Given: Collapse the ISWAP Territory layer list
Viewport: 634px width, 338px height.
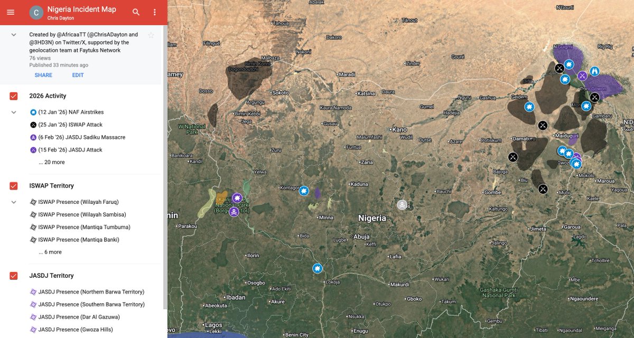Looking at the screenshot, I should point(14,202).
